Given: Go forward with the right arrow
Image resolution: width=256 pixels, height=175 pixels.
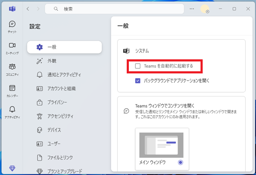Looking at the screenshot, I should (x=38, y=9).
